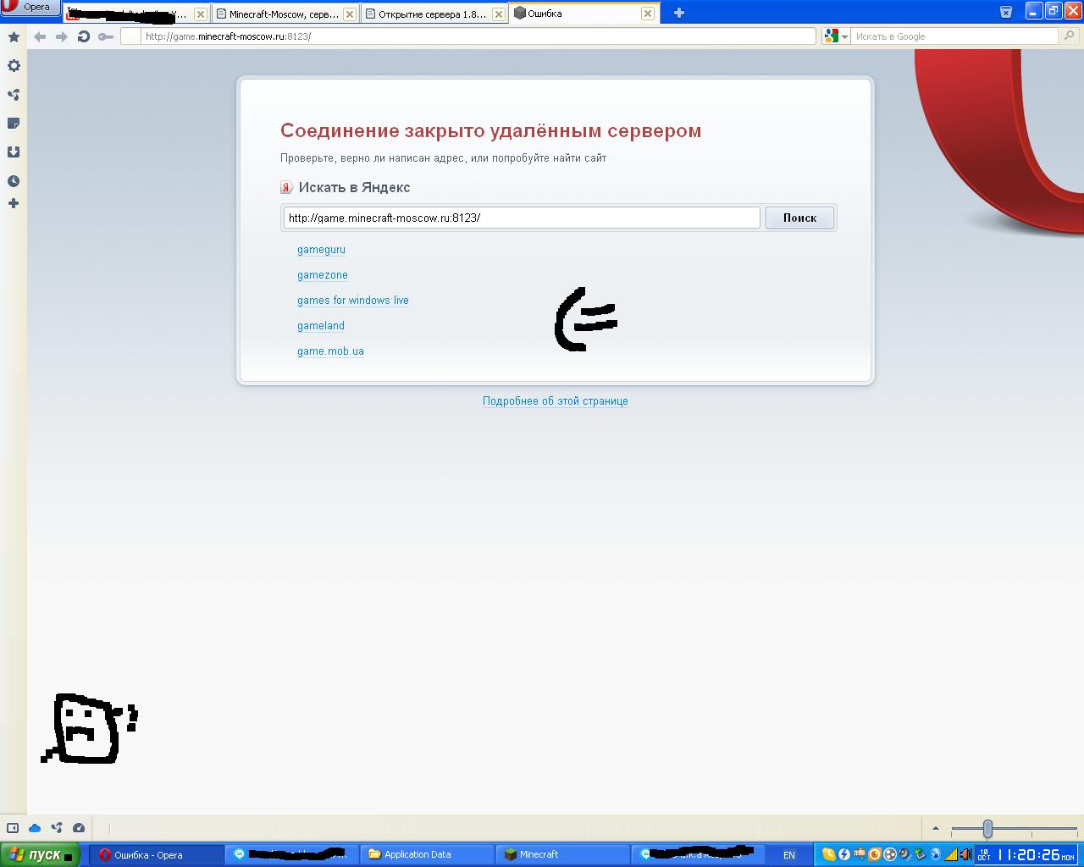Open the games for windows live link
Viewport: 1084px width, 867px height.
tap(352, 301)
